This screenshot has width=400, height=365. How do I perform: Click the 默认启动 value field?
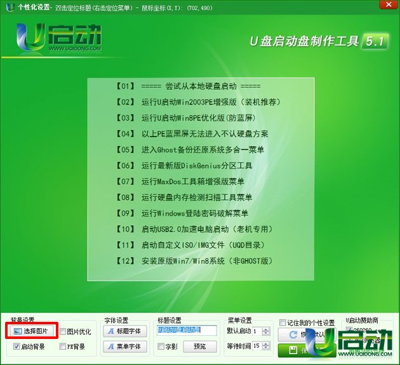(257, 331)
